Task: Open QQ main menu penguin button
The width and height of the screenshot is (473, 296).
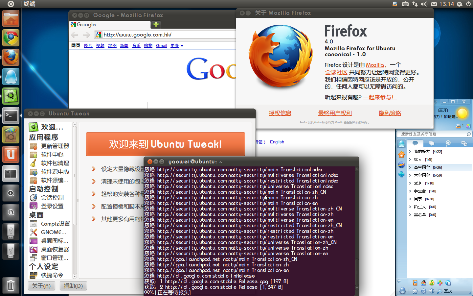Action: coord(402,291)
